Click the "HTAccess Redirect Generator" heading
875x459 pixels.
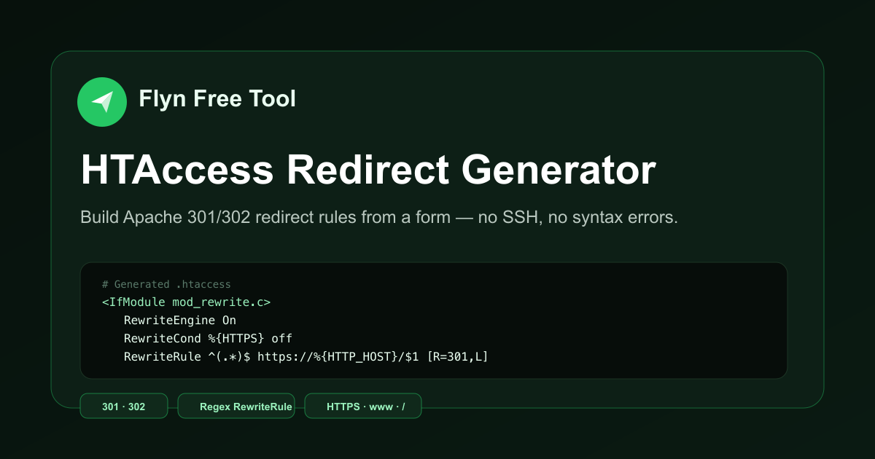pos(368,171)
